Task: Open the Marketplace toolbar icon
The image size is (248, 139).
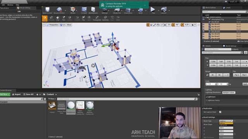Action: pyautogui.click(x=93, y=10)
